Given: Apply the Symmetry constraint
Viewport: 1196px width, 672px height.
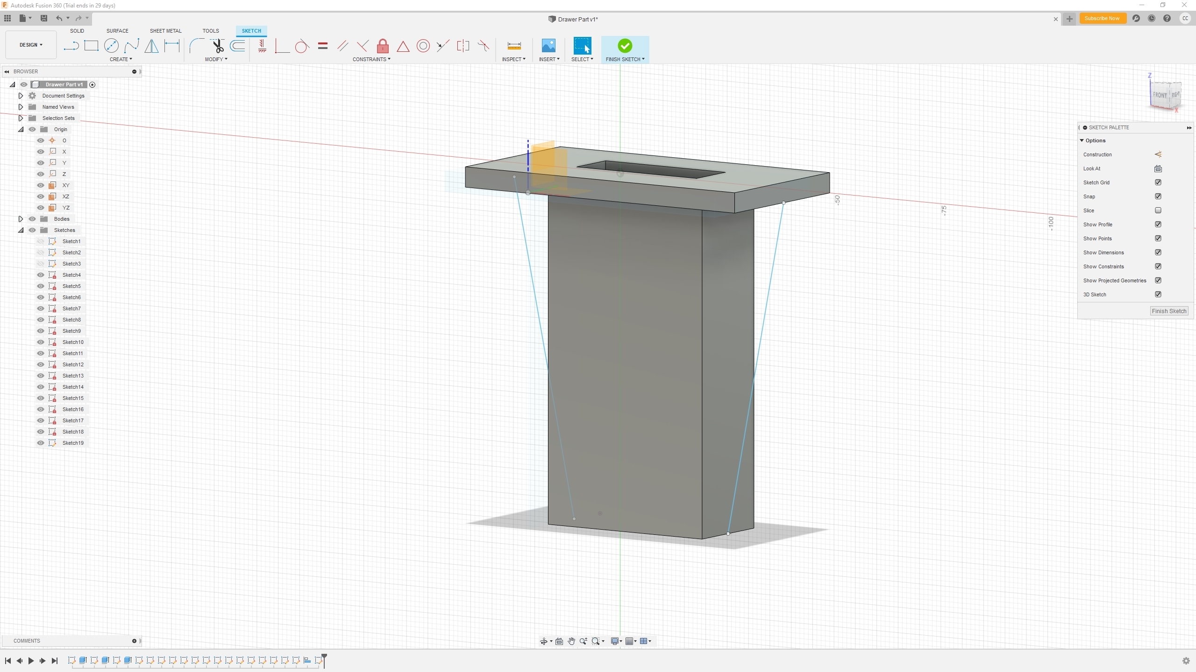Looking at the screenshot, I should (463, 46).
